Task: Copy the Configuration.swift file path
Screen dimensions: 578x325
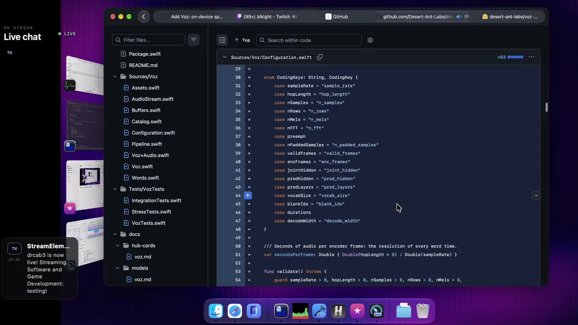Action: (320, 57)
